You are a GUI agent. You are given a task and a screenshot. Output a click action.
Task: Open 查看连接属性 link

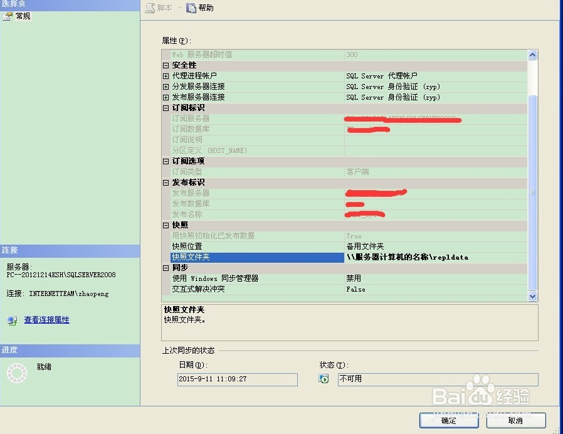click(x=46, y=320)
